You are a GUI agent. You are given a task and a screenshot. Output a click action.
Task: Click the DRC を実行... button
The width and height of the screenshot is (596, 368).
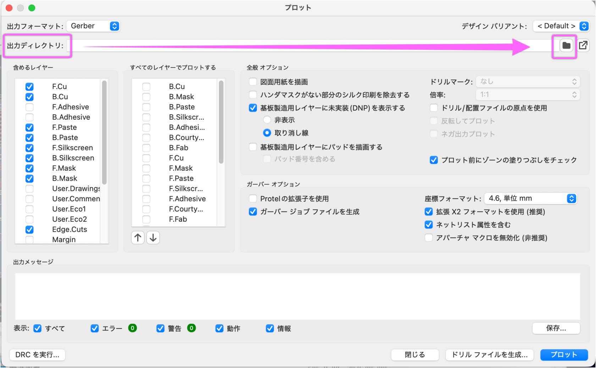(x=38, y=355)
